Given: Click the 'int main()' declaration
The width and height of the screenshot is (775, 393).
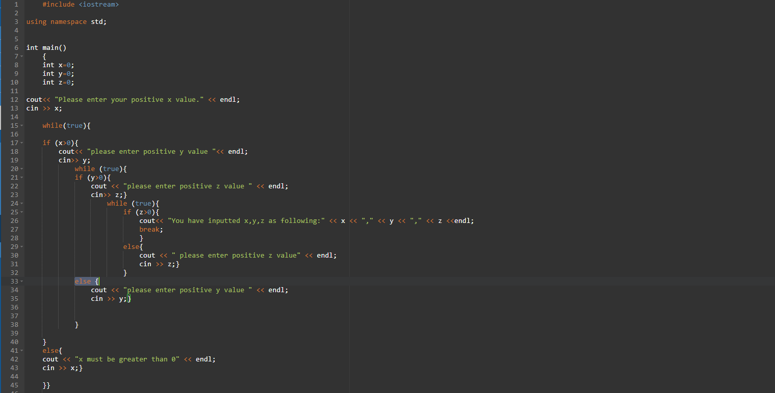Looking at the screenshot, I should click(x=46, y=47).
